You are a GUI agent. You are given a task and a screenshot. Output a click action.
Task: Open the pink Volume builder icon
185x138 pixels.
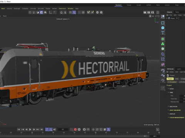click(x=163, y=64)
